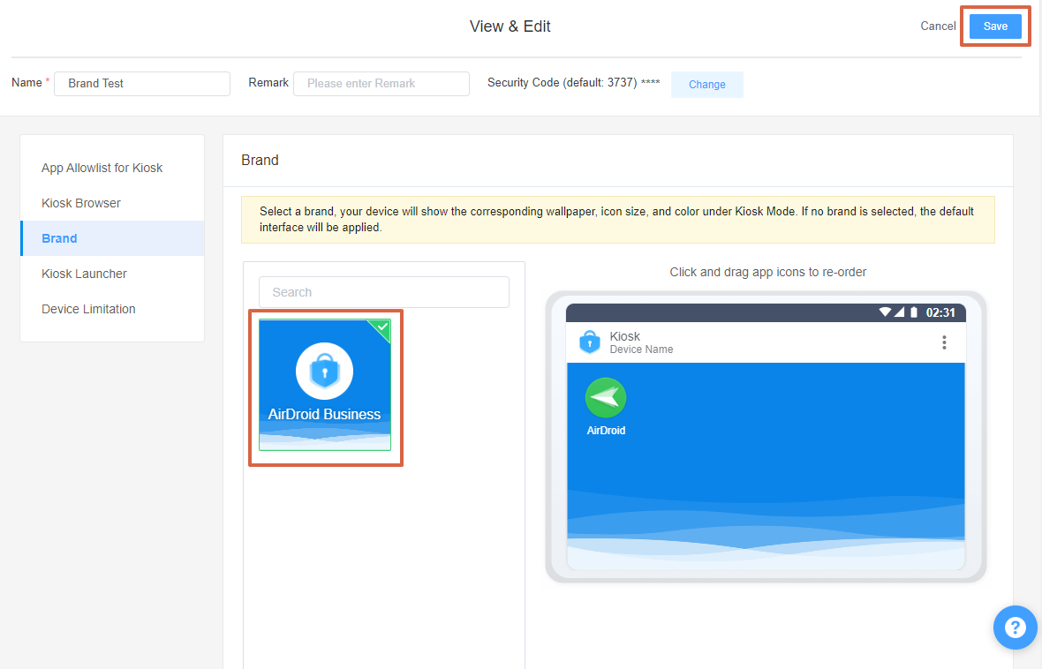Open the help question mark button
1042x669 pixels.
pos(1015,628)
